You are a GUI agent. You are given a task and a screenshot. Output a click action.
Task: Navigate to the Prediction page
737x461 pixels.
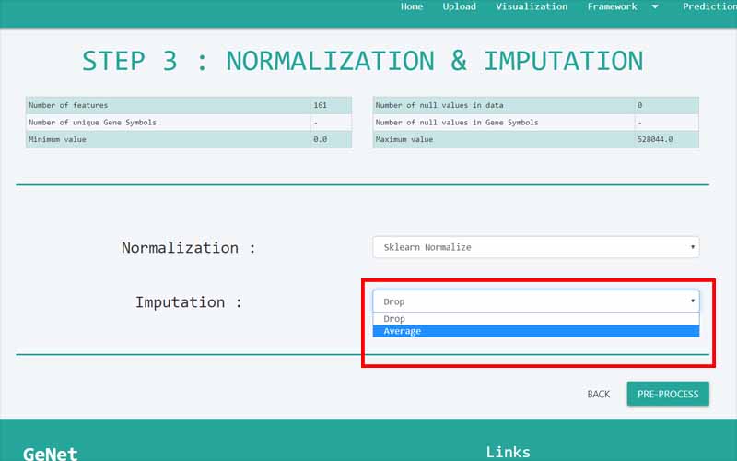(x=708, y=6)
